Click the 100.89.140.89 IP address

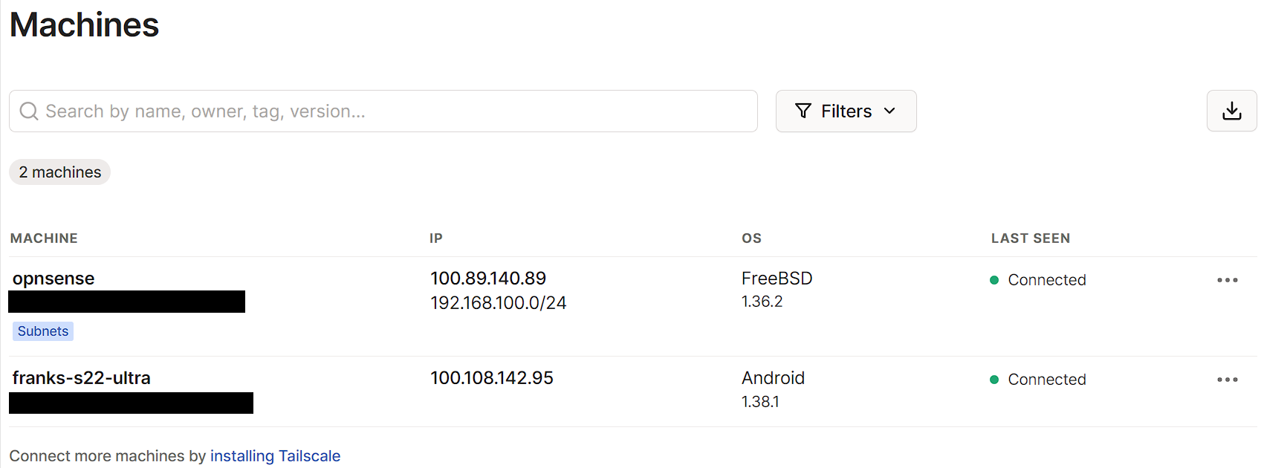point(487,279)
